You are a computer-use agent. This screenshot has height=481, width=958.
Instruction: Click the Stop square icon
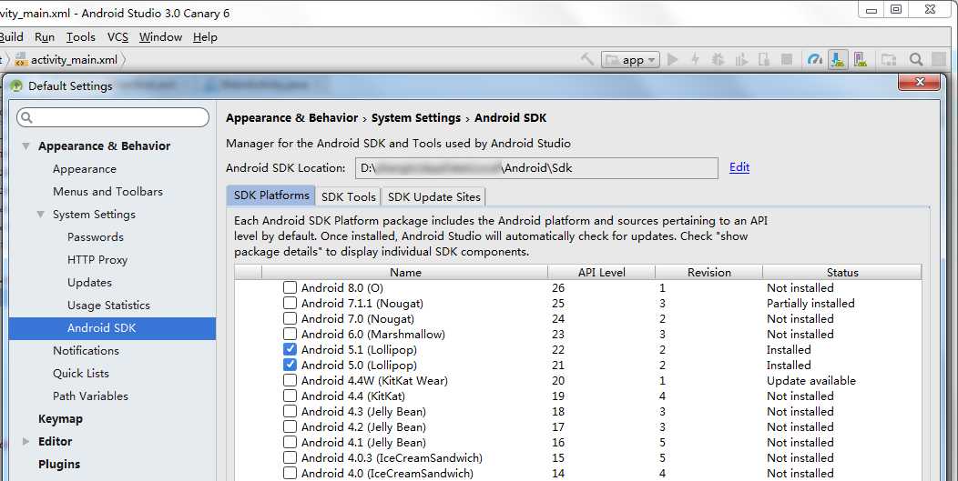point(787,59)
